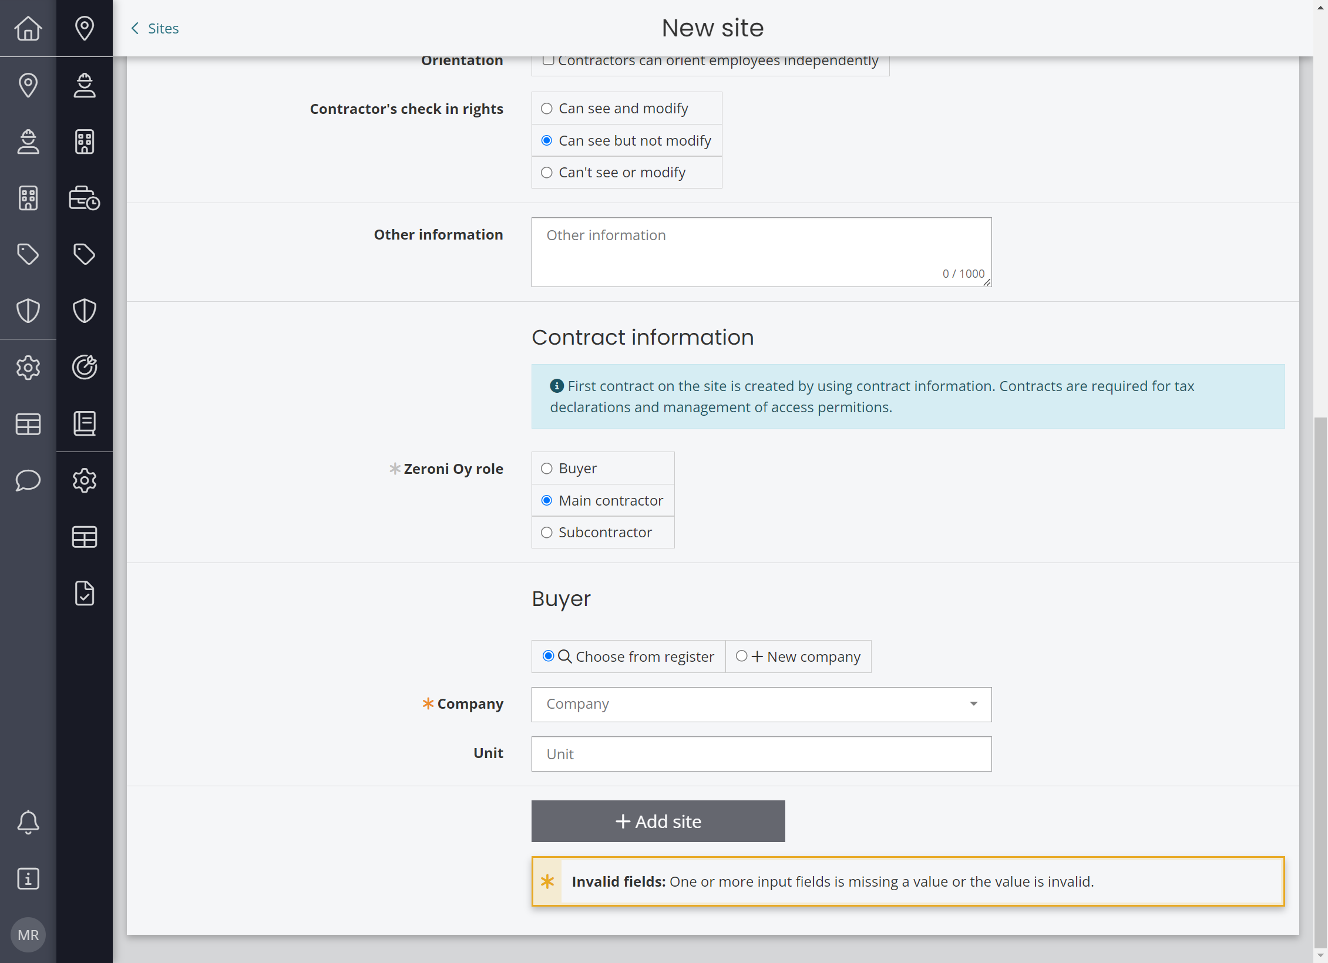Open the shield icon in the first sidebar column
This screenshot has height=963, width=1328.
point(28,311)
